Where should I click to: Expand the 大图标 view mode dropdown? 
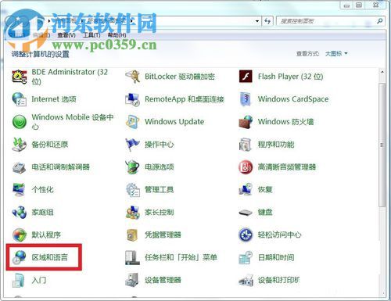[336, 53]
